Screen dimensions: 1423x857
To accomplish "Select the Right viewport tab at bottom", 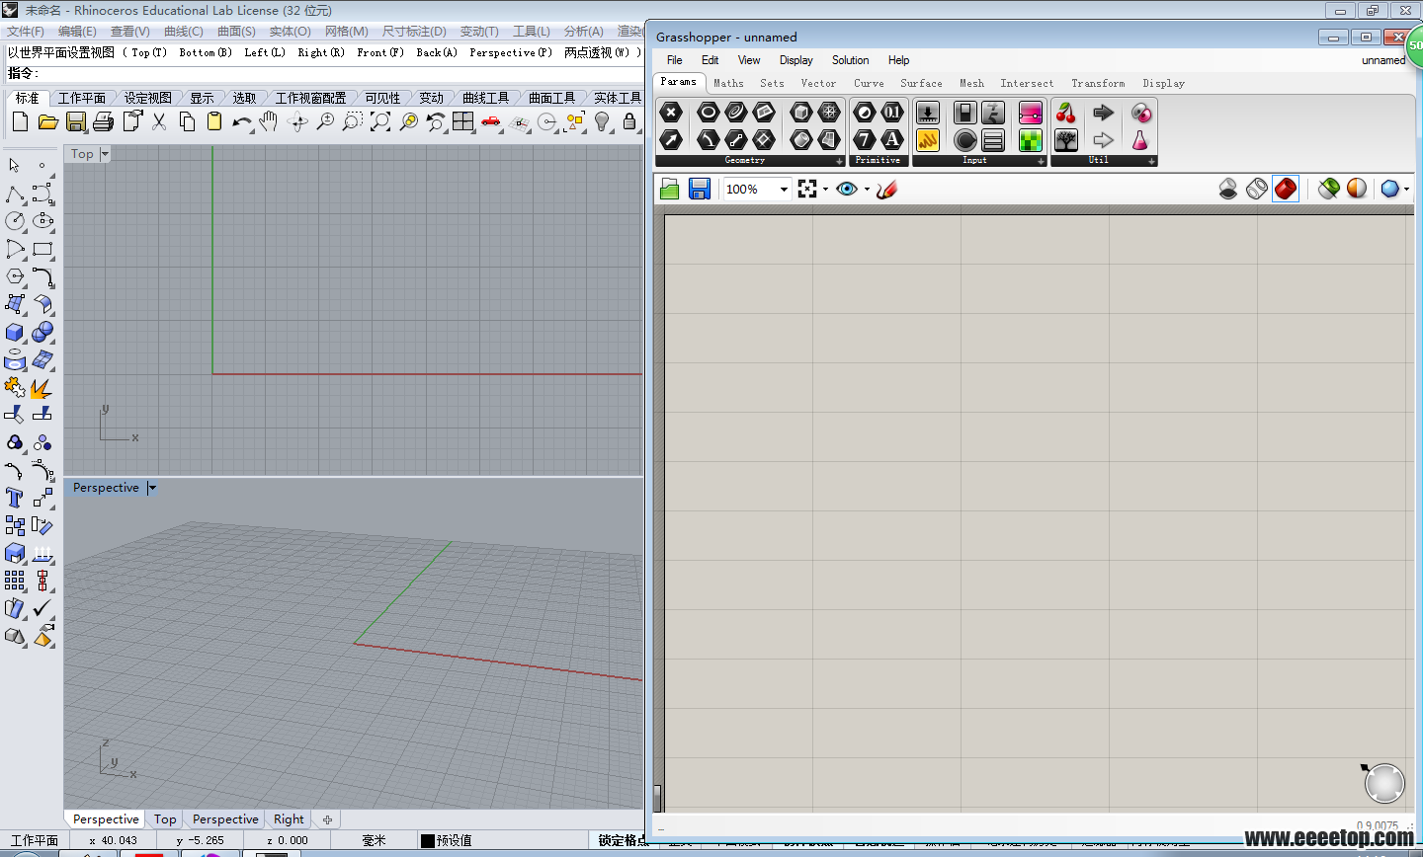I will (x=289, y=819).
